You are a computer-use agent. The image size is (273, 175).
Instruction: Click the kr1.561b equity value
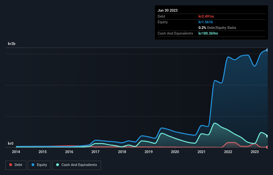point(205,22)
